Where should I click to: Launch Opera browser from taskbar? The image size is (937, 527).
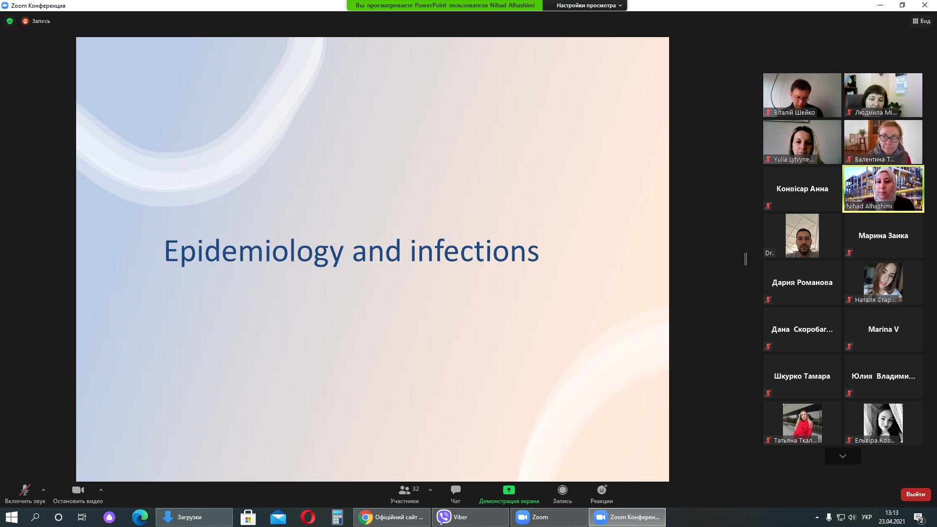[308, 517]
